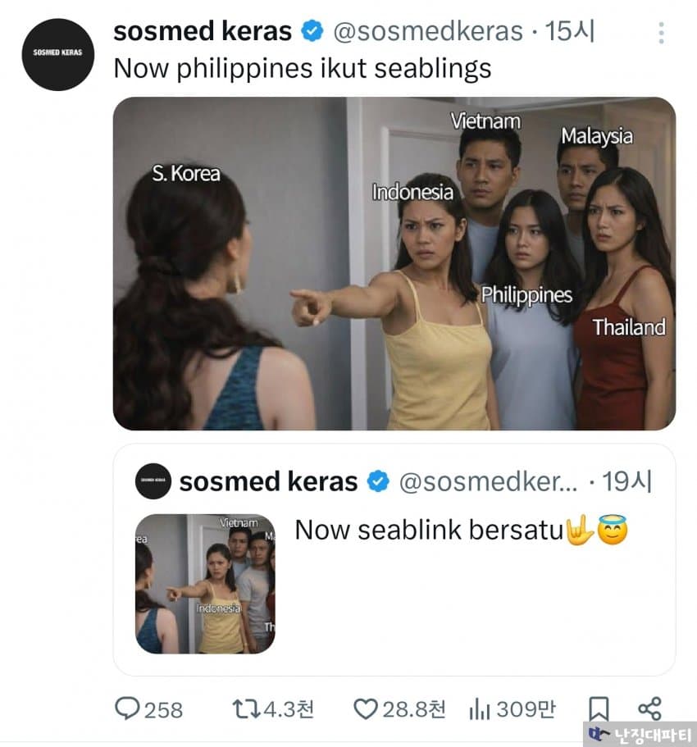The height and width of the screenshot is (747, 697).
Task: Open quoted tweet text "Now seablink bersatu"
Action: [429, 531]
